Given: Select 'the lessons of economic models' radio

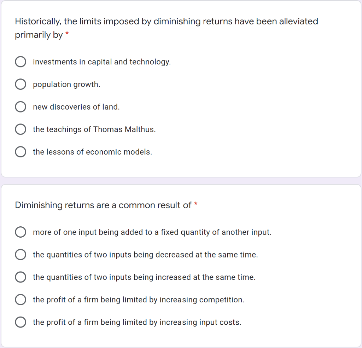Looking at the screenshot, I should coord(21,152).
